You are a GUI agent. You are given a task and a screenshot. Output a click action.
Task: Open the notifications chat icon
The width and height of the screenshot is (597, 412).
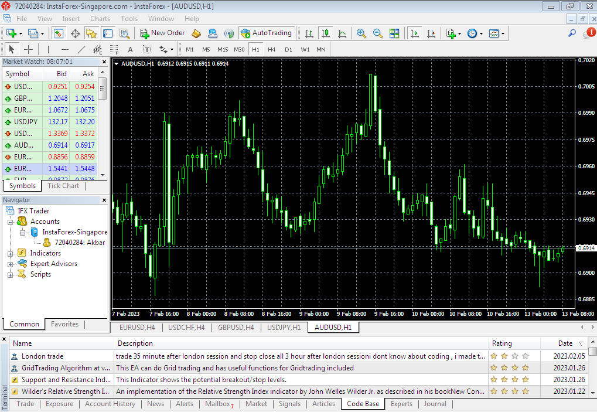[x=588, y=33]
